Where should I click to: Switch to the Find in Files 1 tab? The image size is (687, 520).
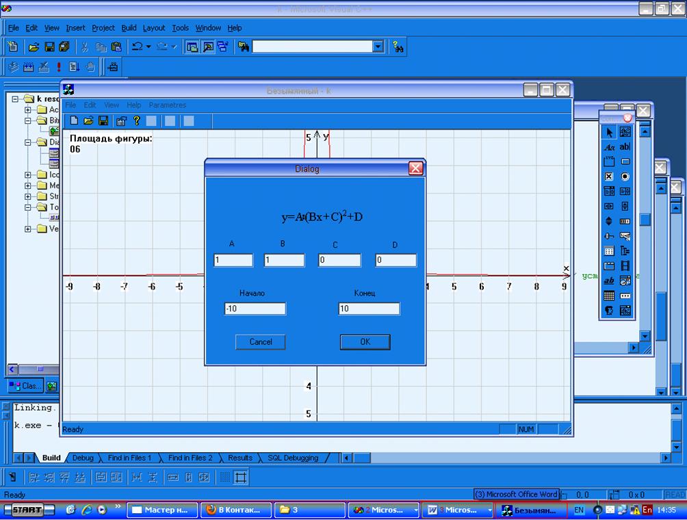pos(129,458)
